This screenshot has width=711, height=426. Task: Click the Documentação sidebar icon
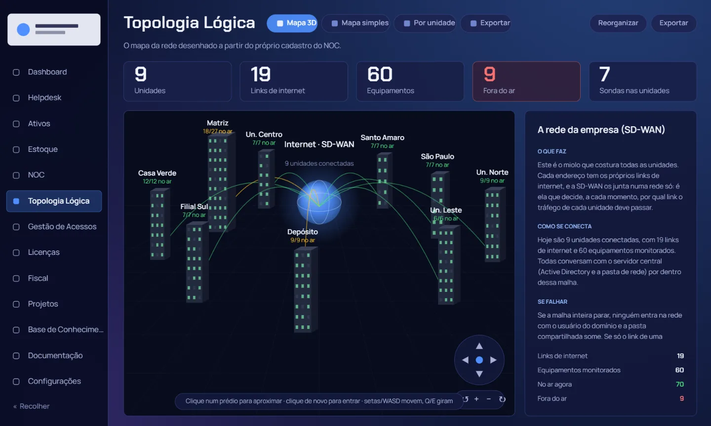pyautogui.click(x=16, y=355)
